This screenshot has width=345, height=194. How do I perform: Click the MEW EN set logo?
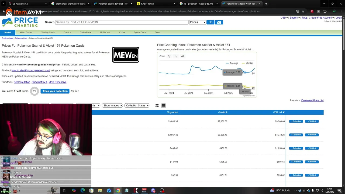click(126, 55)
